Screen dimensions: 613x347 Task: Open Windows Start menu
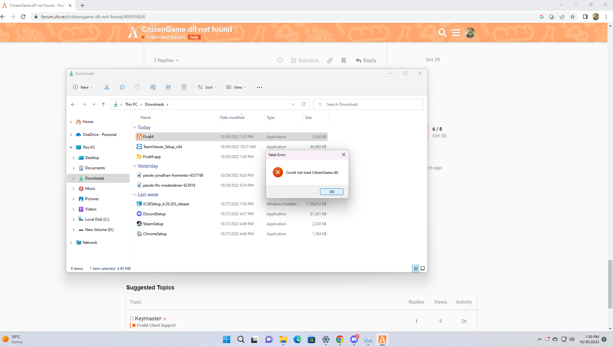point(226,339)
